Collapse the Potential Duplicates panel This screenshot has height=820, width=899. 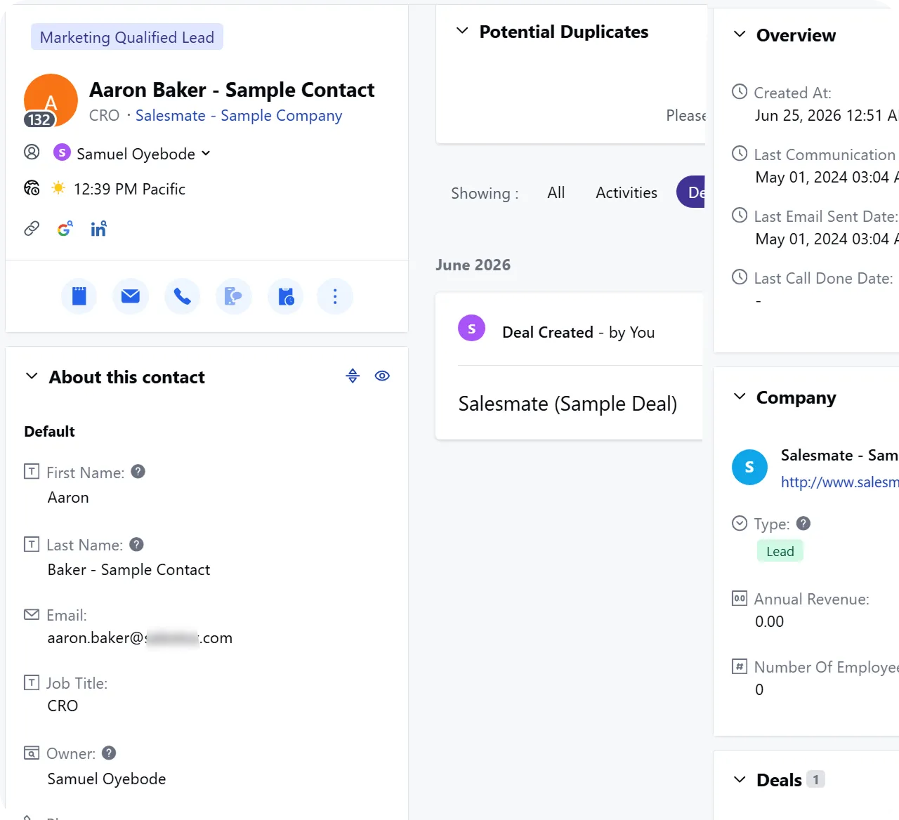point(462,31)
